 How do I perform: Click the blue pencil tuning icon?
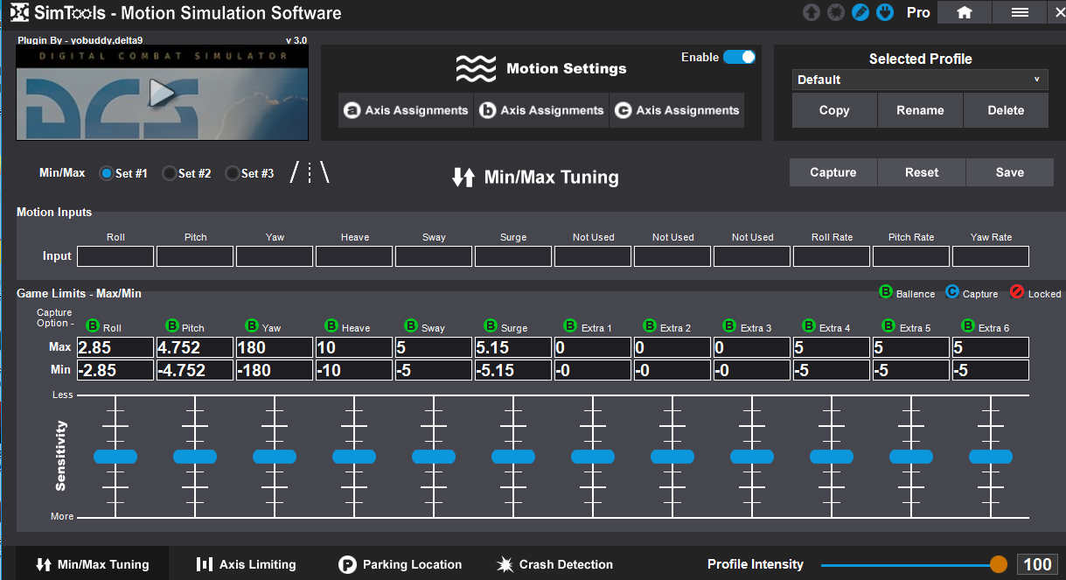[860, 13]
